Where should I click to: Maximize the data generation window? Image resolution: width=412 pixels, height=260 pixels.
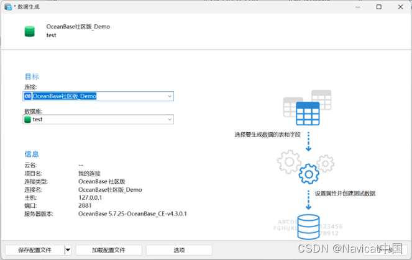[379, 7]
